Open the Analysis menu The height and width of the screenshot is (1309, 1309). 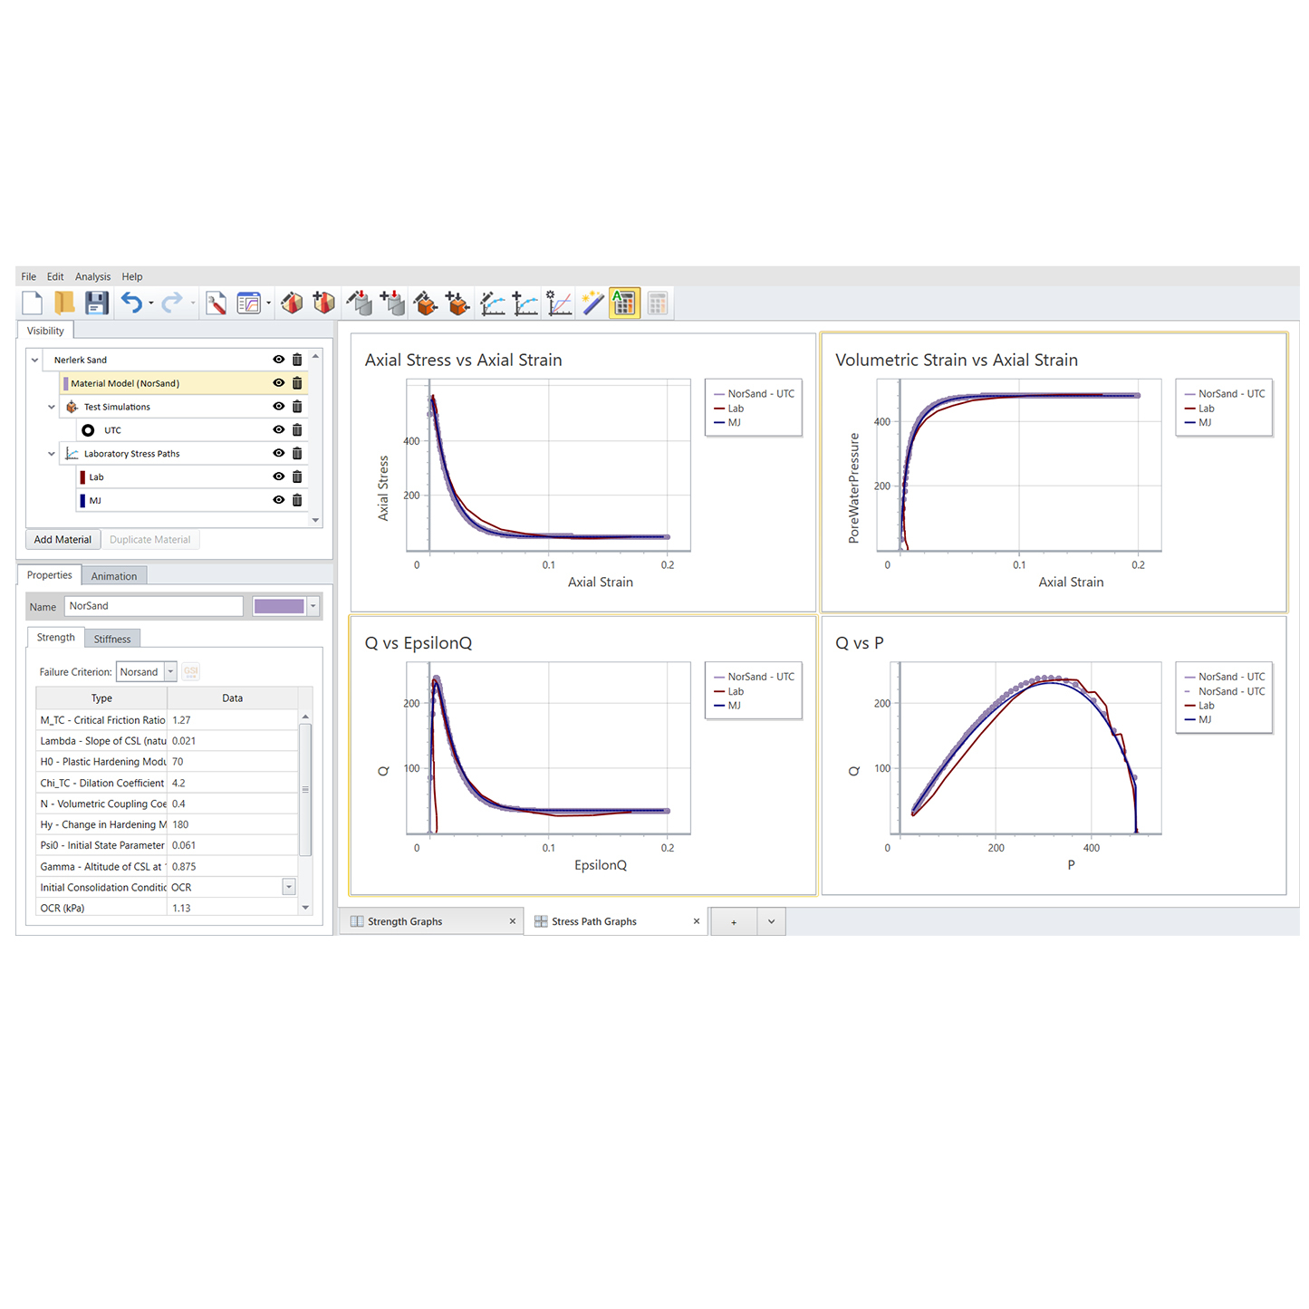coord(92,276)
